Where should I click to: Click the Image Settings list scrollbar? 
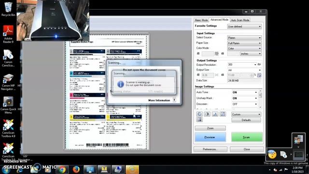click(x=260, y=99)
